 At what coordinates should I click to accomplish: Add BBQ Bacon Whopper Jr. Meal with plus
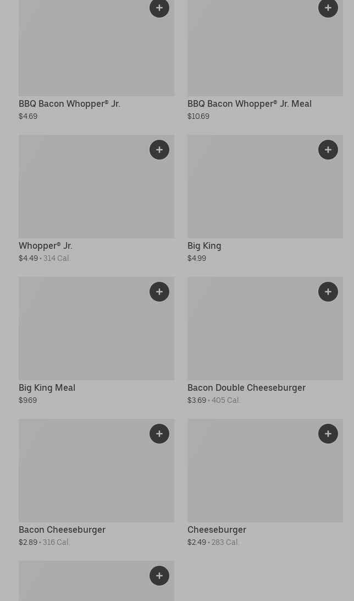pos(328,8)
